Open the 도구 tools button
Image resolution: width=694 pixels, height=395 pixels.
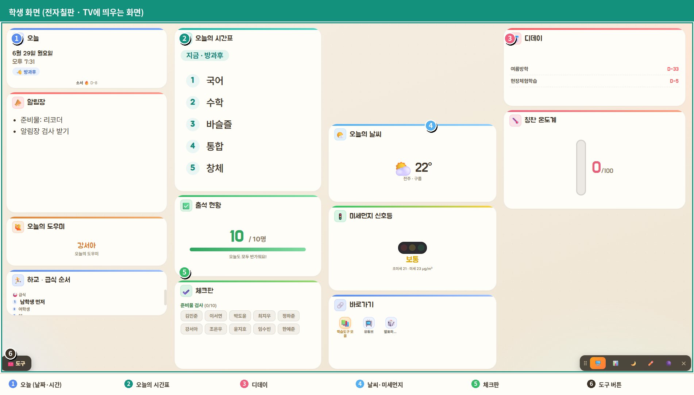point(17,364)
